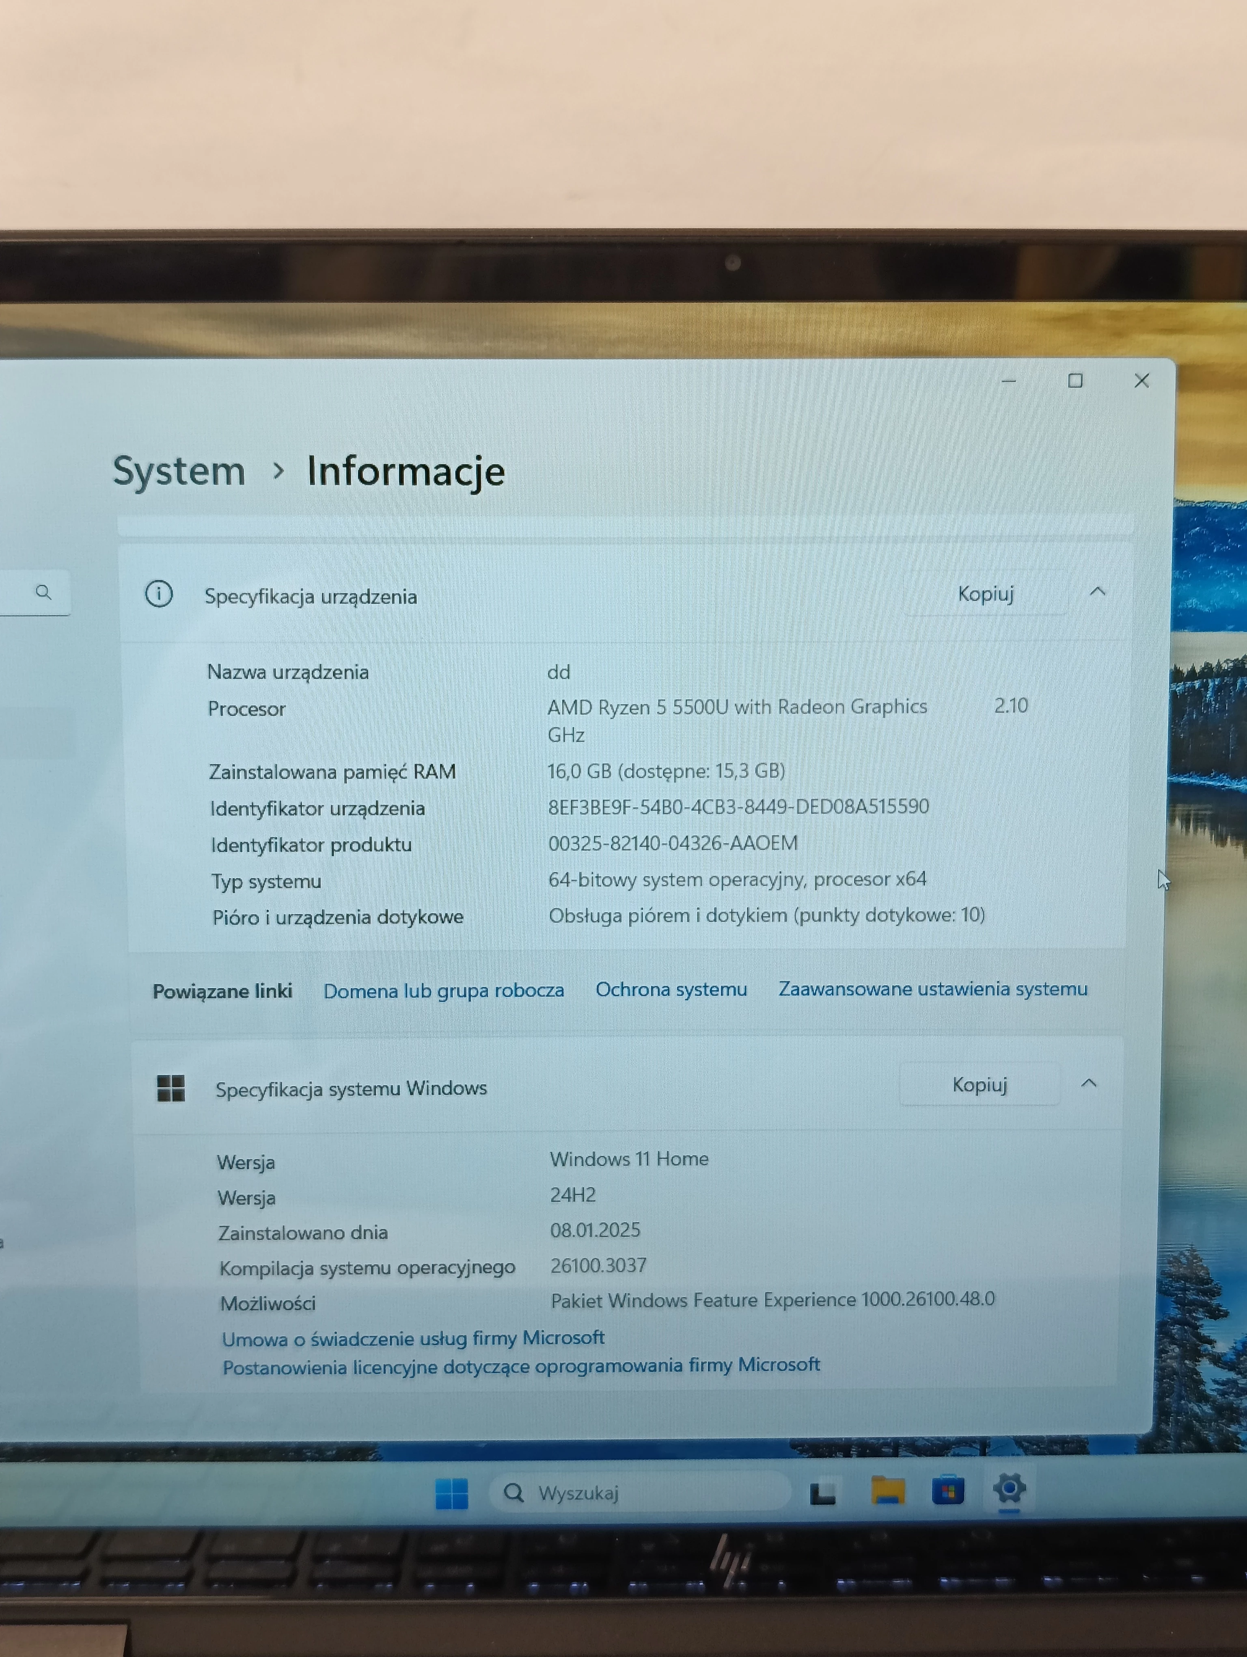Click the Kompilacja systemu operacyjnego label
The image size is (1247, 1657).
pos(367,1268)
